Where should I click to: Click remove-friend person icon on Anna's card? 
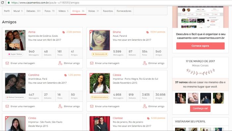click(60, 63)
